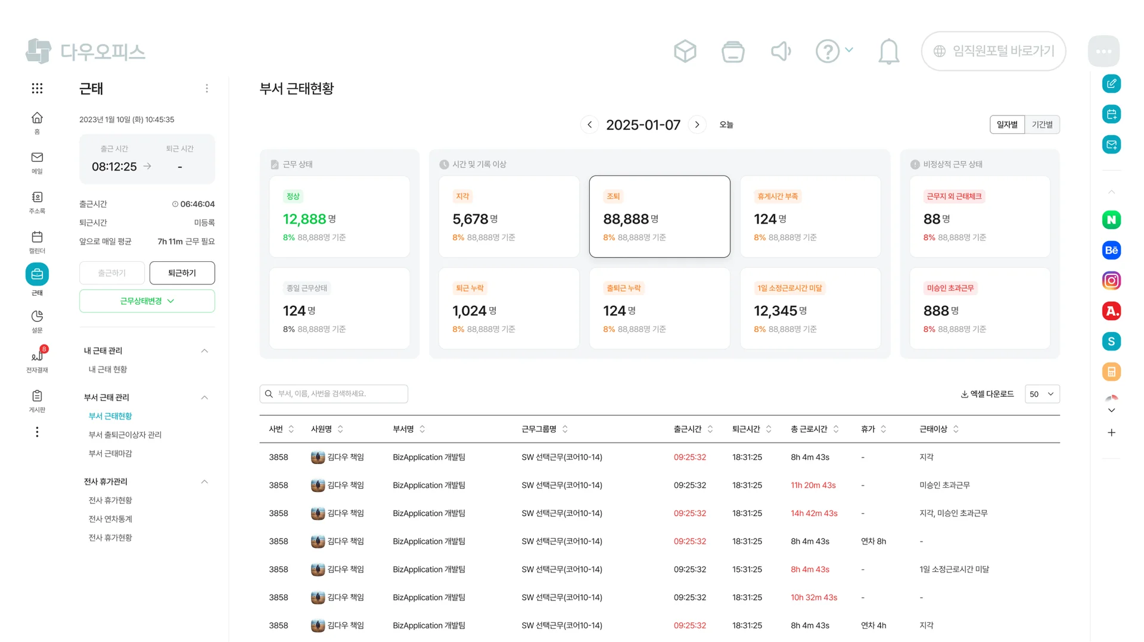This screenshot has height=642, width=1144.
Task: Open the Instagram icon in right sidebar
Action: click(x=1111, y=280)
